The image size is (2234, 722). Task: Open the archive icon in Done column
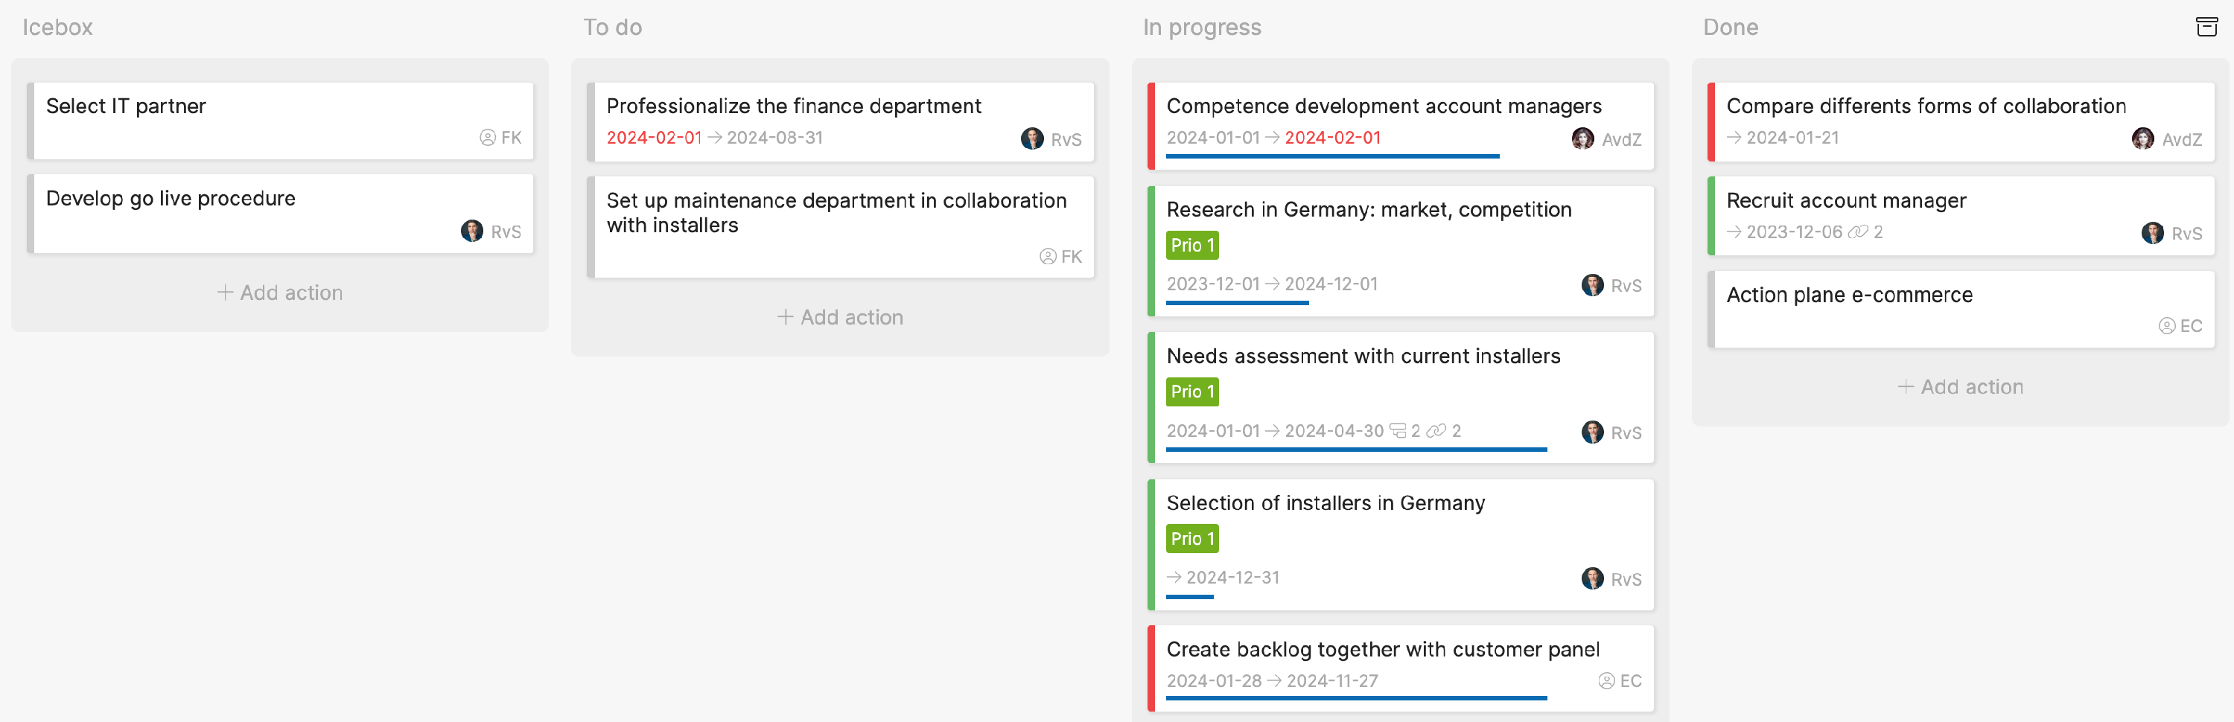(2206, 27)
